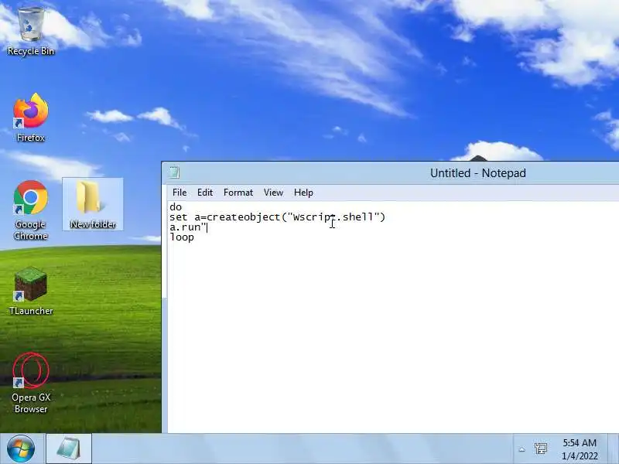This screenshot has width=619, height=464.
Task: Open the Edit menu in Notepad
Action: coord(205,193)
